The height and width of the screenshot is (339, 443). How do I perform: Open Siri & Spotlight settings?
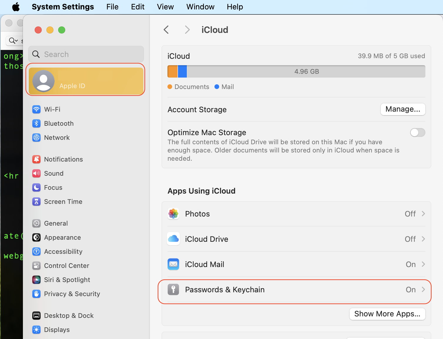pos(67,280)
